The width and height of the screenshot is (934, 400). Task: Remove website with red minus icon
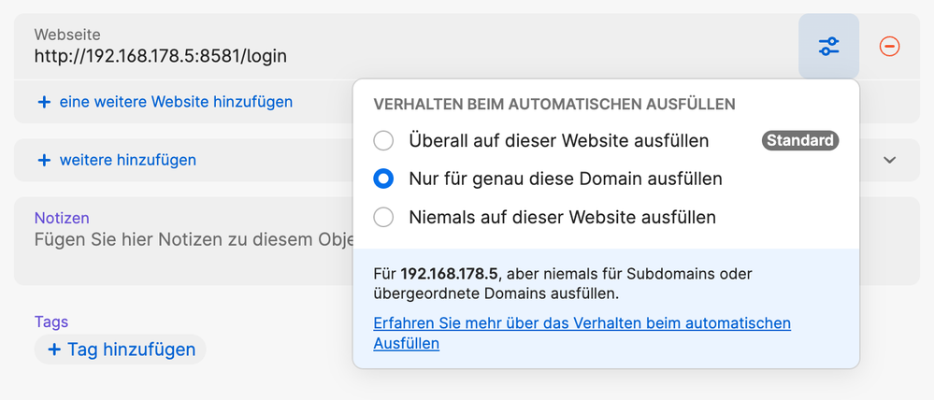tap(890, 46)
